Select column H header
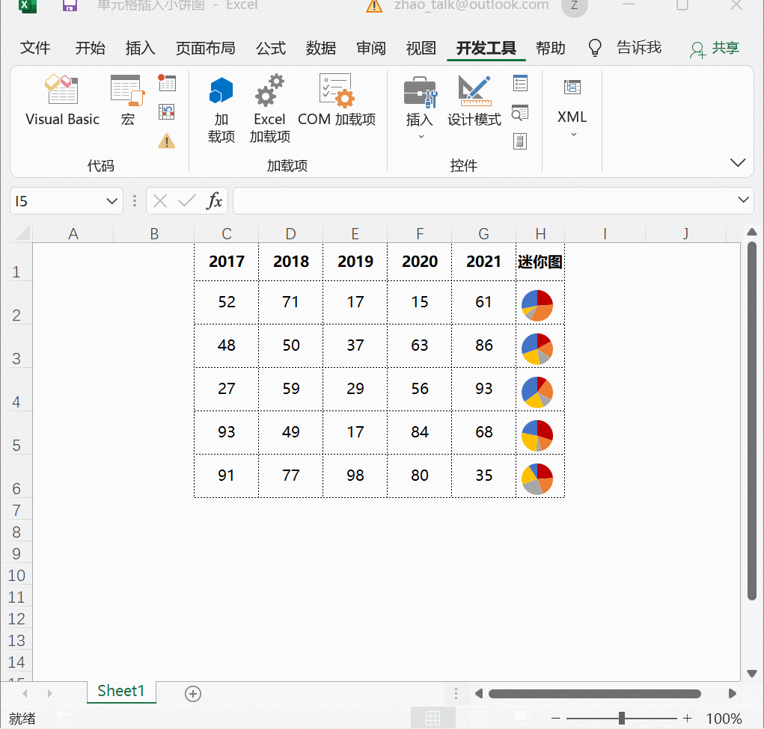Screen dimensions: 764x729 click(x=540, y=234)
